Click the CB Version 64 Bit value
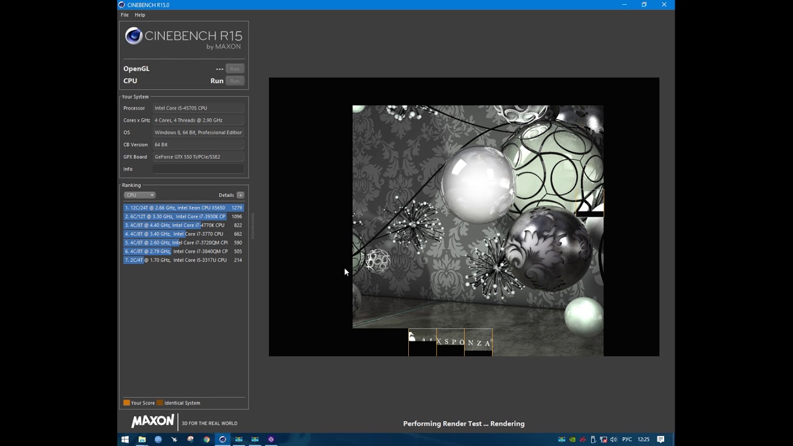Image resolution: width=793 pixels, height=446 pixels. [198, 145]
